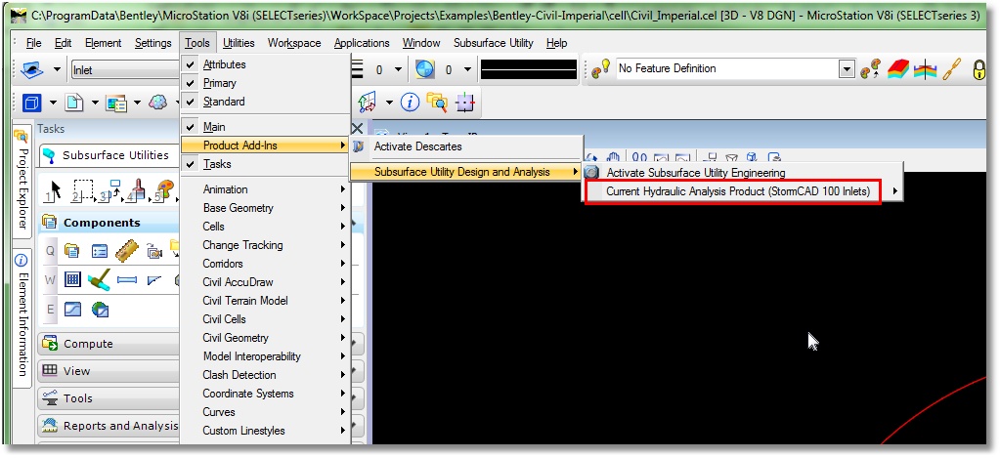
Task: Click the properties list icon in Q row
Action: (x=100, y=251)
